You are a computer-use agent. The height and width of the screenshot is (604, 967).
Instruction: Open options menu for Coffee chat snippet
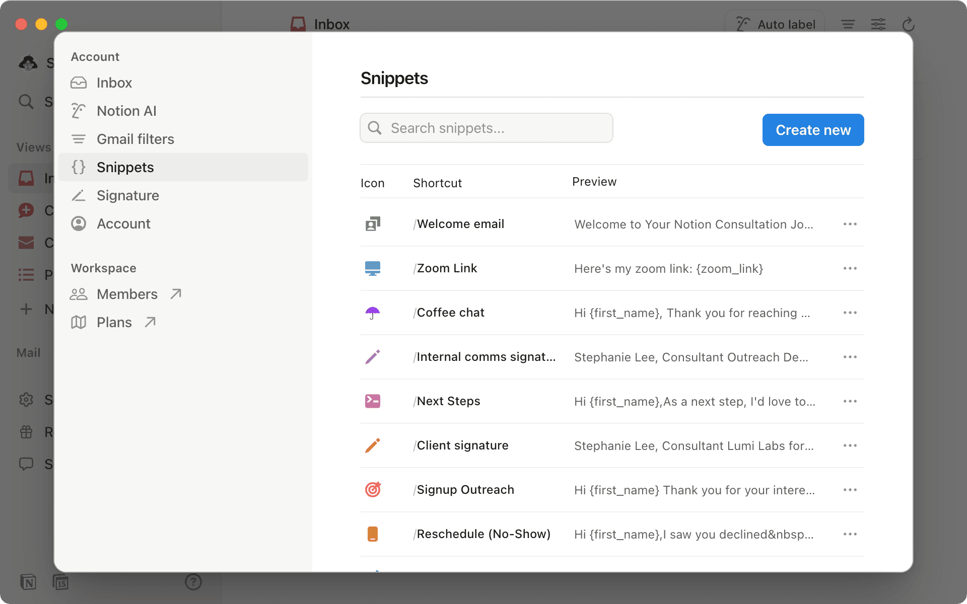[850, 313]
